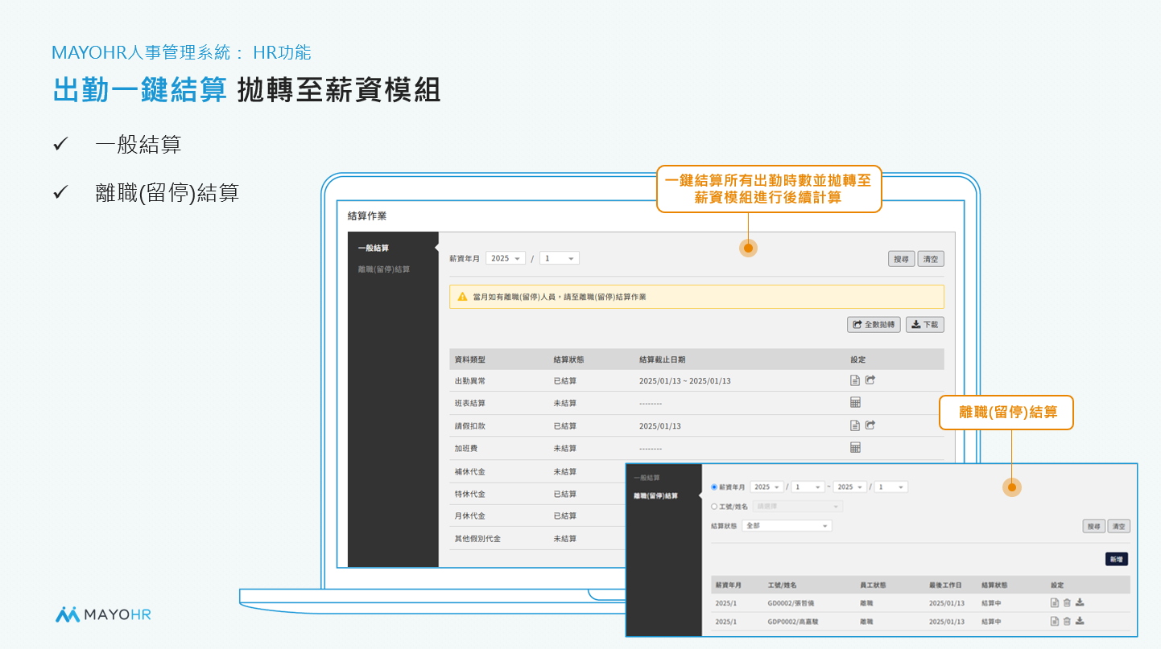Click 月休代金 row label

[470, 516]
